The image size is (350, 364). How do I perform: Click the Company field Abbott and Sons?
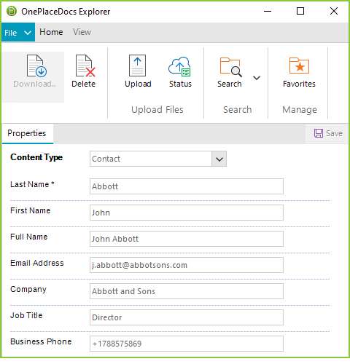coord(187,291)
